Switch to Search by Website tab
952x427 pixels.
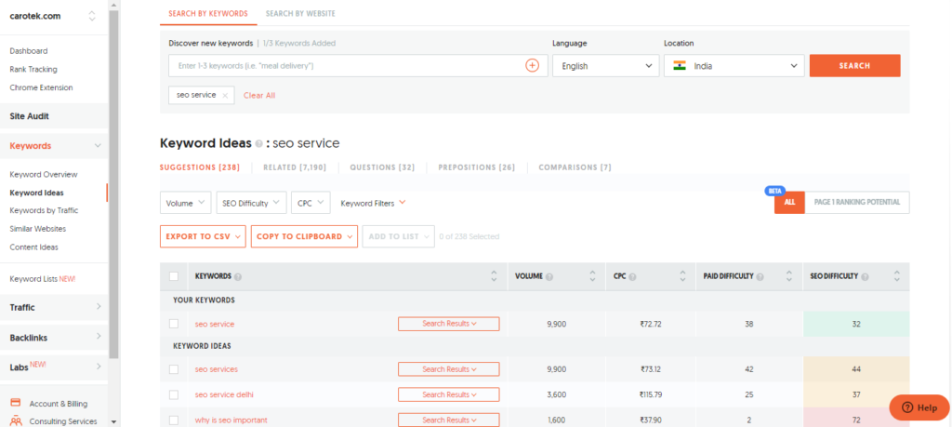pyautogui.click(x=299, y=14)
